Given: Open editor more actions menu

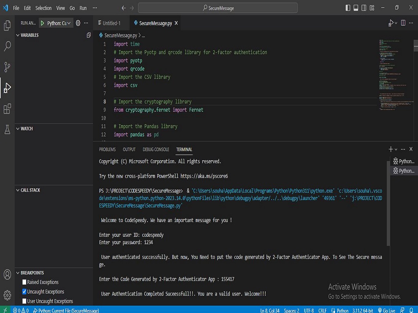Looking at the screenshot, I should point(411,23).
